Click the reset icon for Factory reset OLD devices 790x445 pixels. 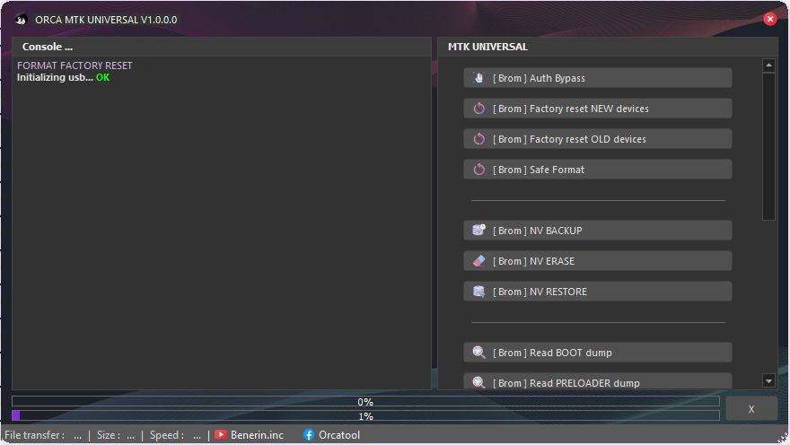pos(478,139)
